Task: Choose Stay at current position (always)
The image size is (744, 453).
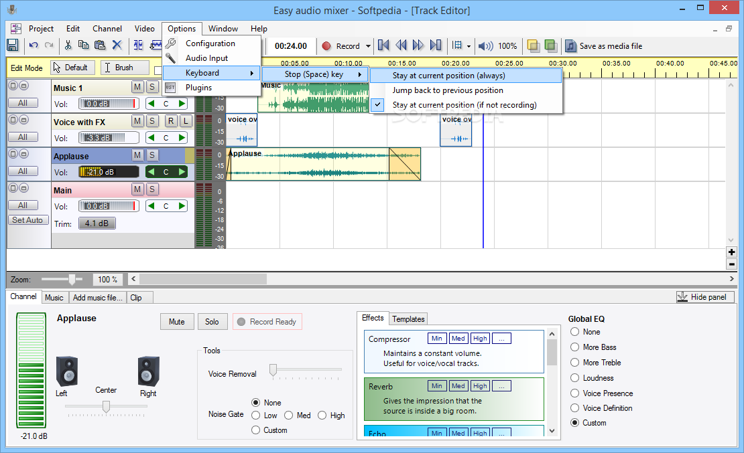Action: pos(465,76)
